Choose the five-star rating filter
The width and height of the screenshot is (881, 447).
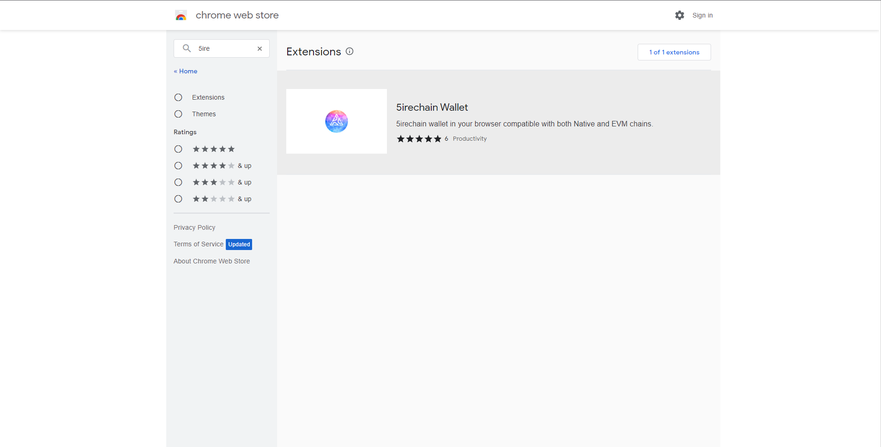[x=178, y=149]
